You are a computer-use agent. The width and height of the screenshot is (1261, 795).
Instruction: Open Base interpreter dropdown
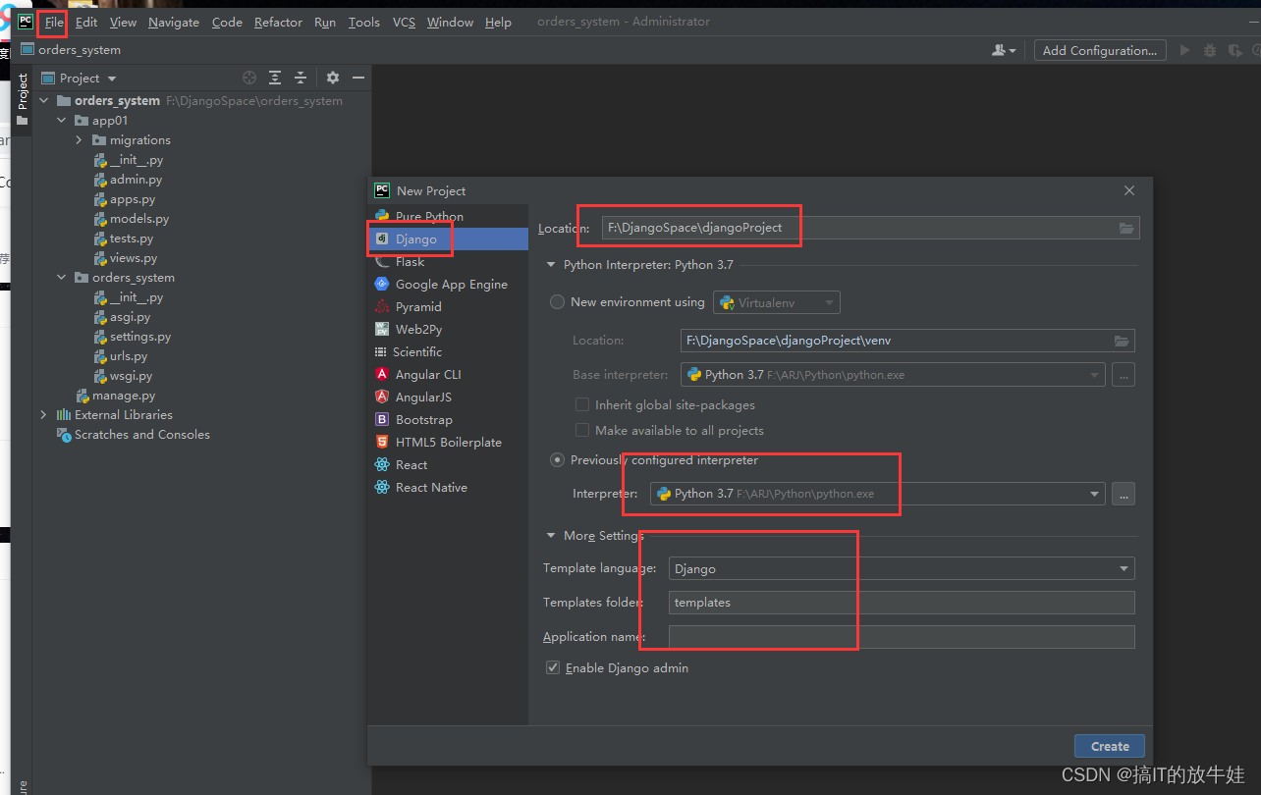(893, 374)
